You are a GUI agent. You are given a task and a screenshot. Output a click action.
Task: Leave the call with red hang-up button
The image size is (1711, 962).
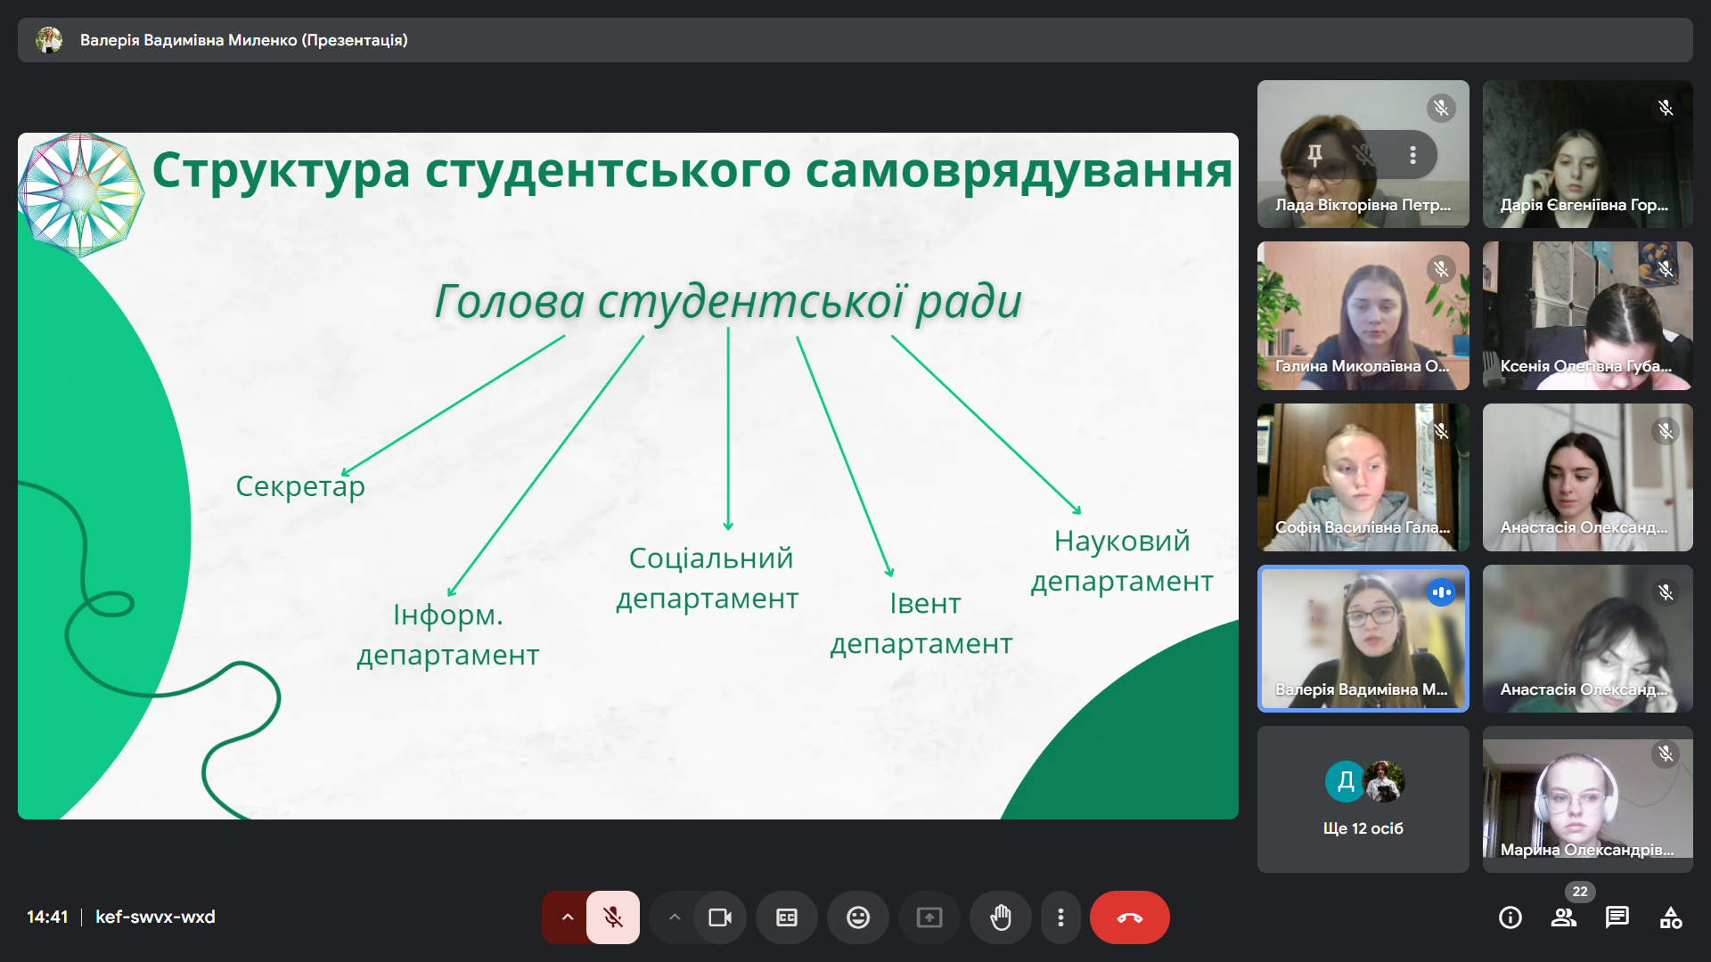[x=1129, y=917]
